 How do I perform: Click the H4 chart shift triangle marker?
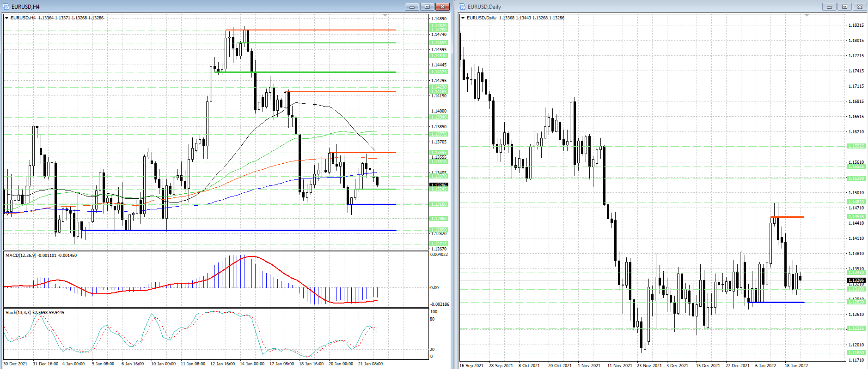tap(385, 16)
